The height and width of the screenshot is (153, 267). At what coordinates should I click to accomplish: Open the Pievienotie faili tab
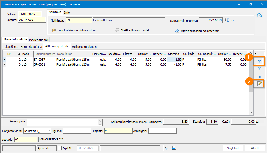coord(39,40)
